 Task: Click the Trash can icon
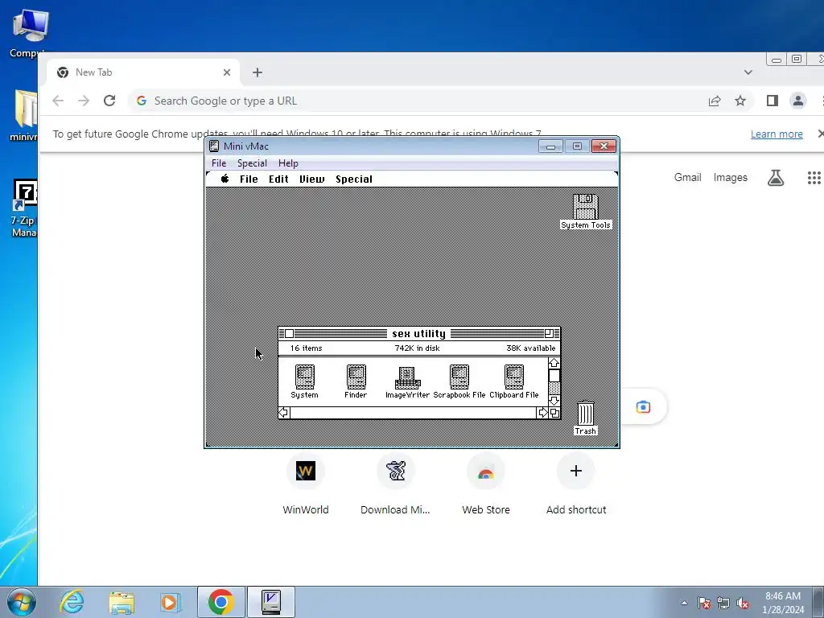(586, 413)
